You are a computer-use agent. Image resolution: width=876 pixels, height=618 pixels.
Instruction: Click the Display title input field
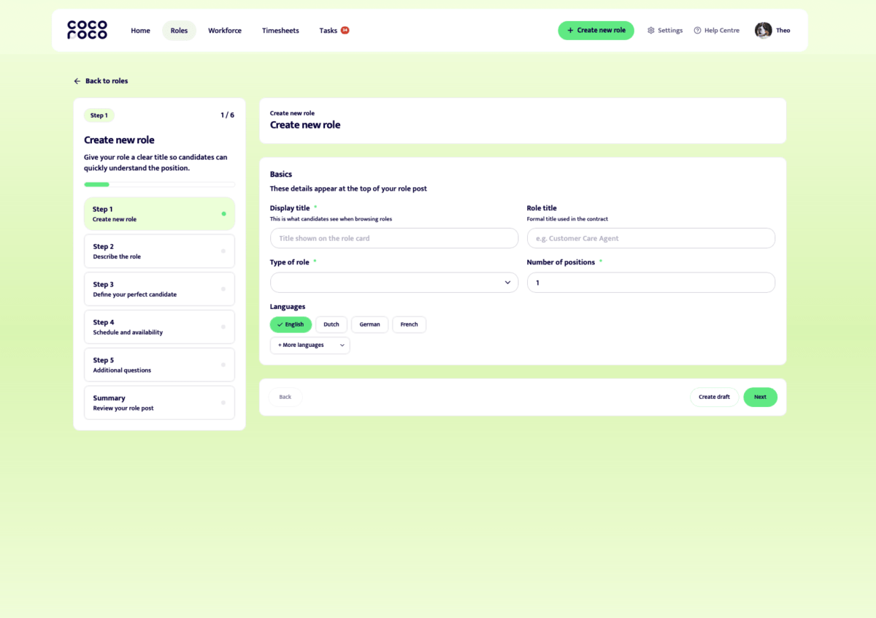point(393,238)
